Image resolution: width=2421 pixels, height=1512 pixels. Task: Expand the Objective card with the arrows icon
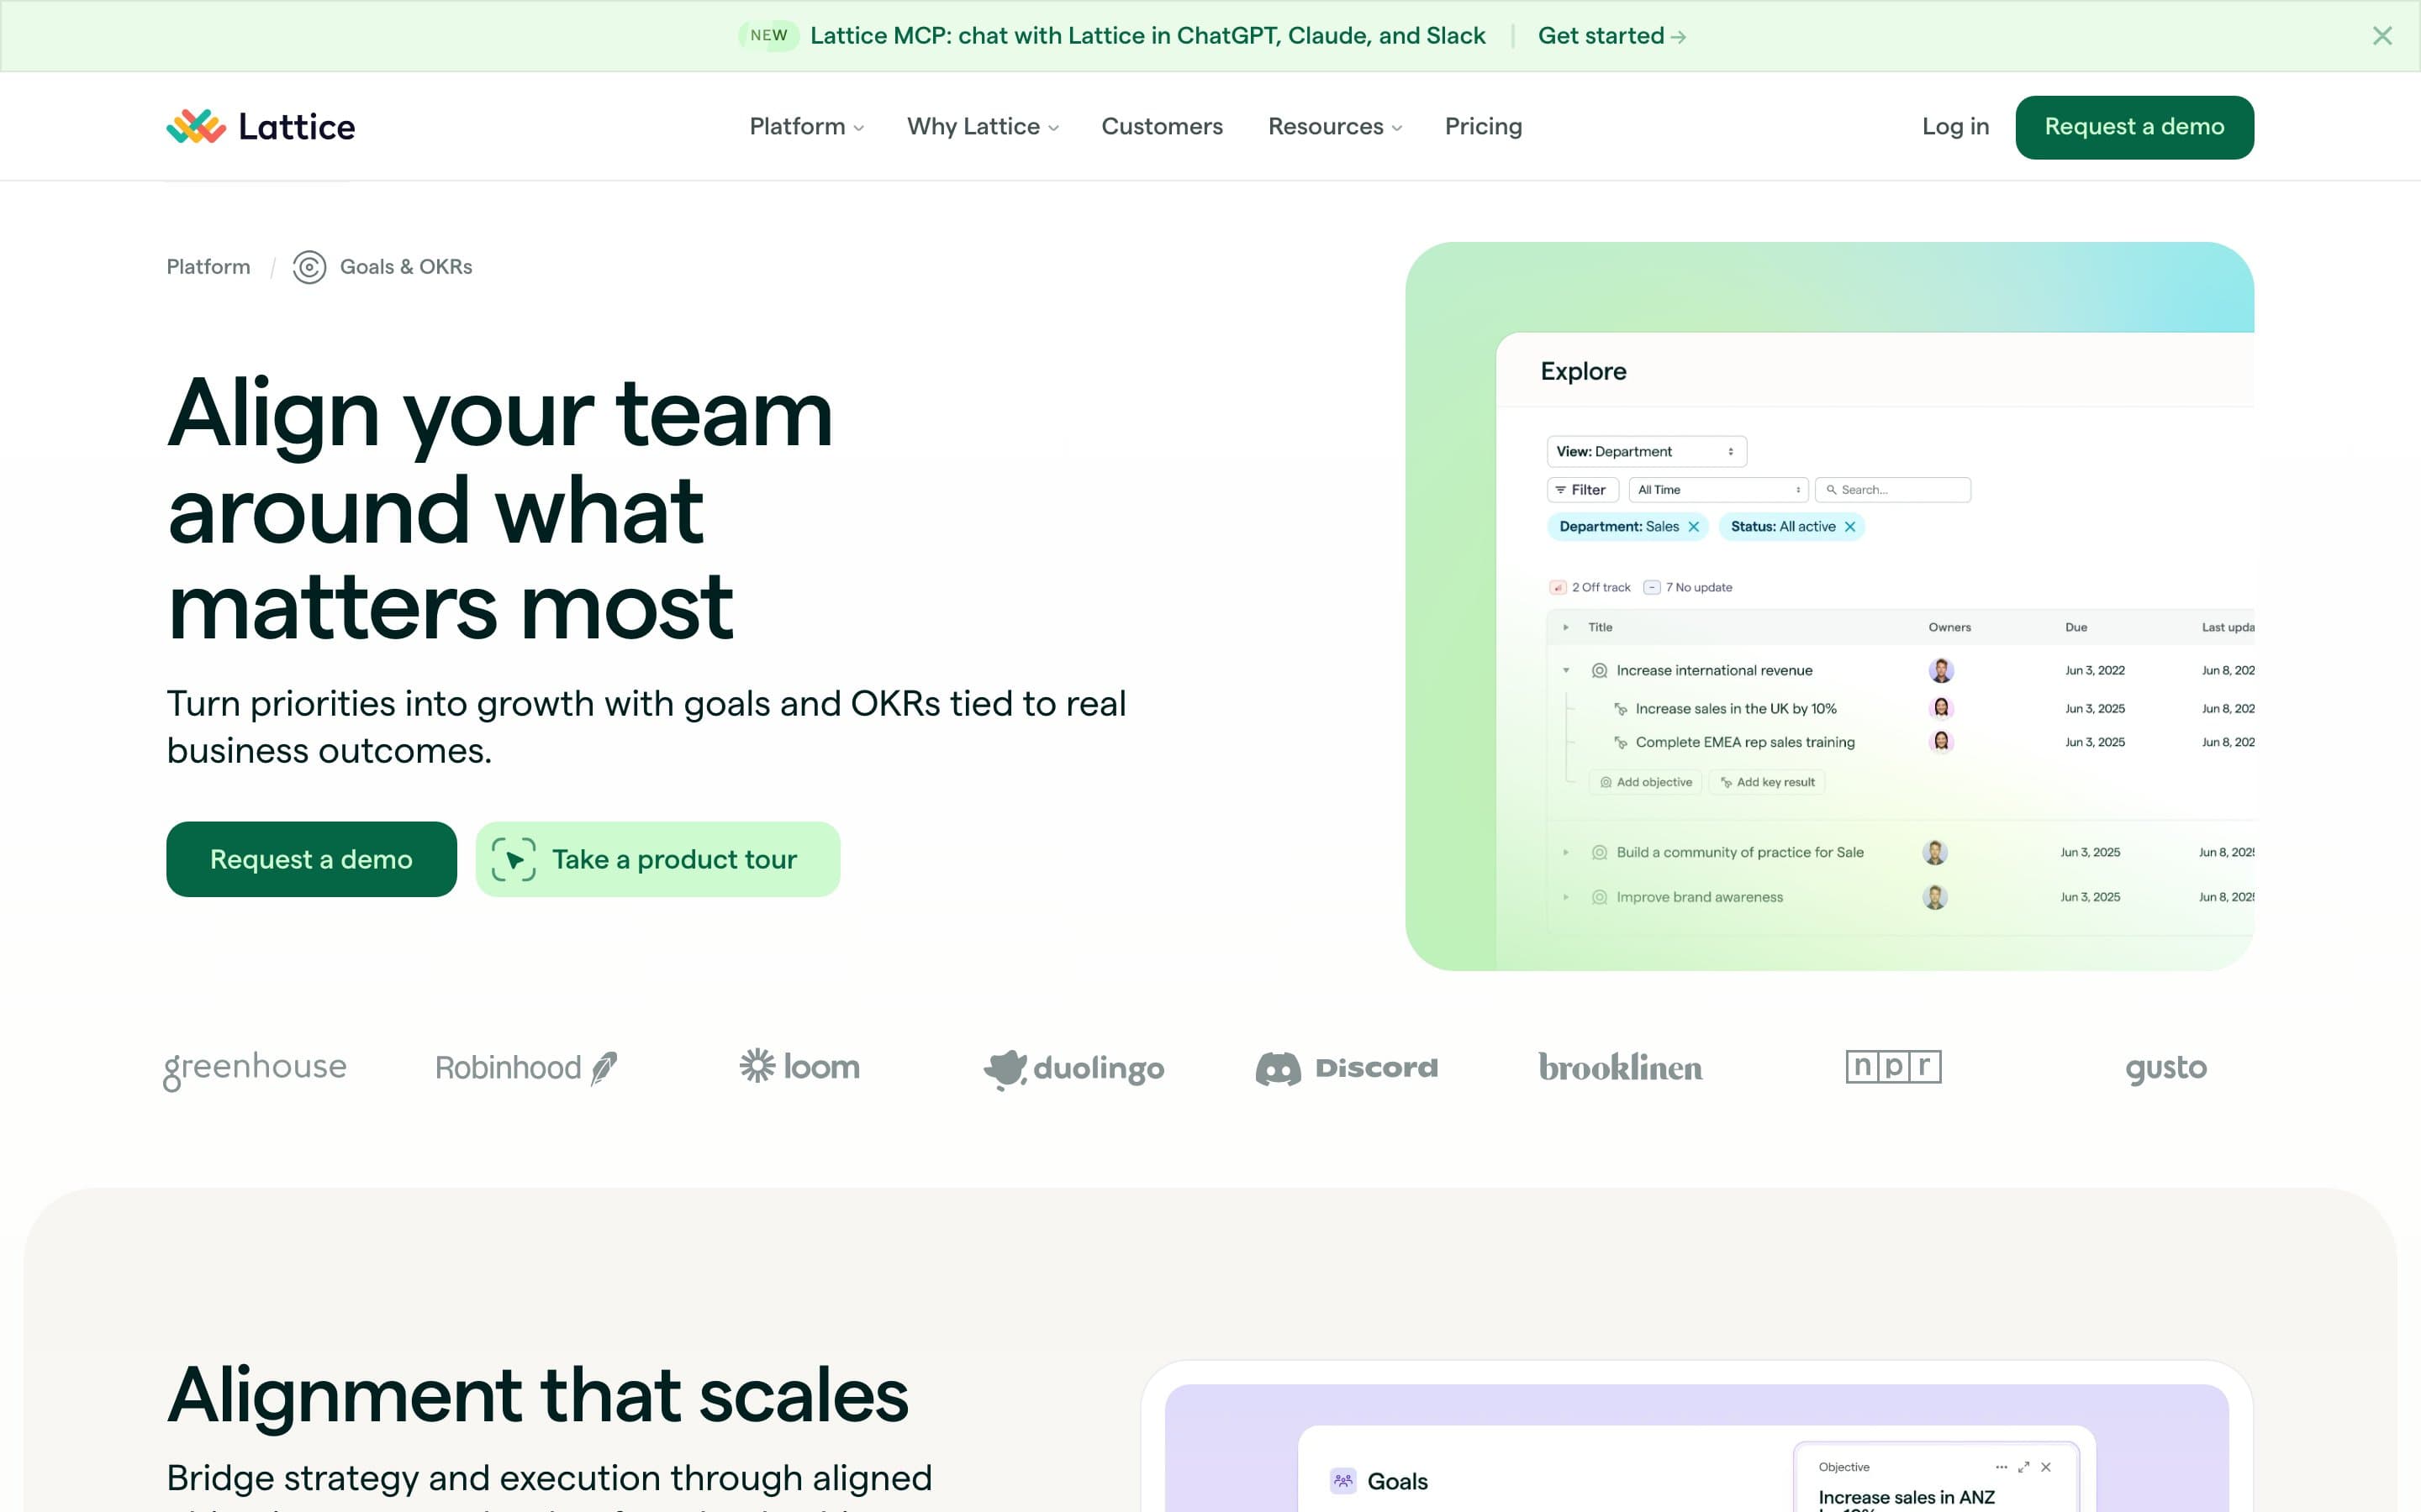point(2024,1467)
